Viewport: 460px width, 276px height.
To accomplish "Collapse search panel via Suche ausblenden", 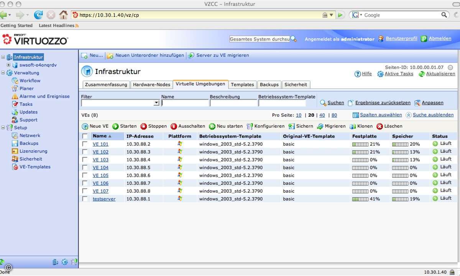I will [x=433, y=115].
